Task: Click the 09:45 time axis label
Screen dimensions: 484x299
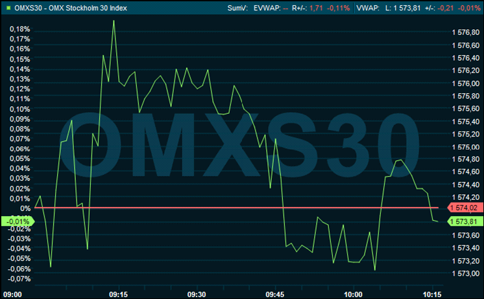Action: click(274, 294)
